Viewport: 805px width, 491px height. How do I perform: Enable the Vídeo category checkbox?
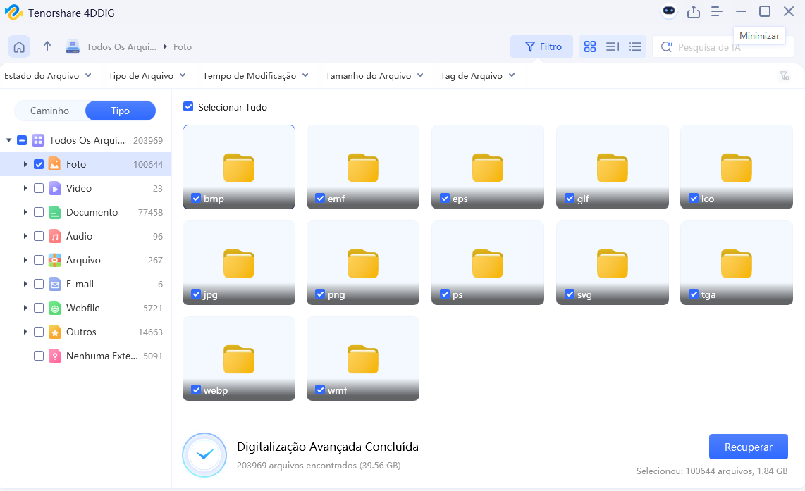coord(39,188)
